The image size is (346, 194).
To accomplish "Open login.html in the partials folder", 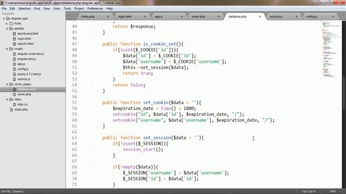I will (24, 39).
